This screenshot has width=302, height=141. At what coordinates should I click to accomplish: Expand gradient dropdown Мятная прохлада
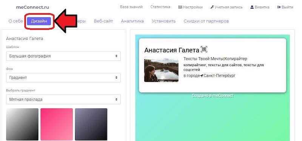63,99
